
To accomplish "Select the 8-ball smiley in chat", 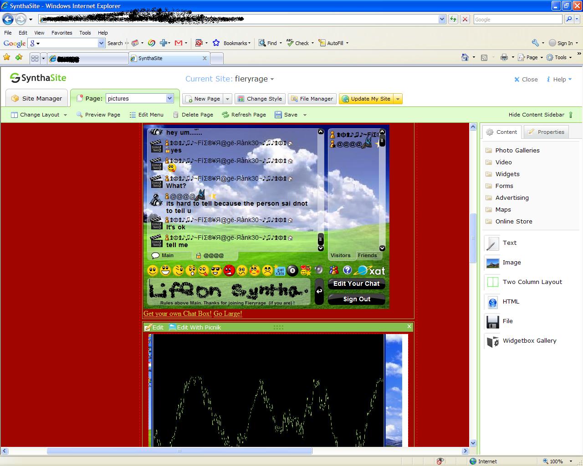I will 292,271.
